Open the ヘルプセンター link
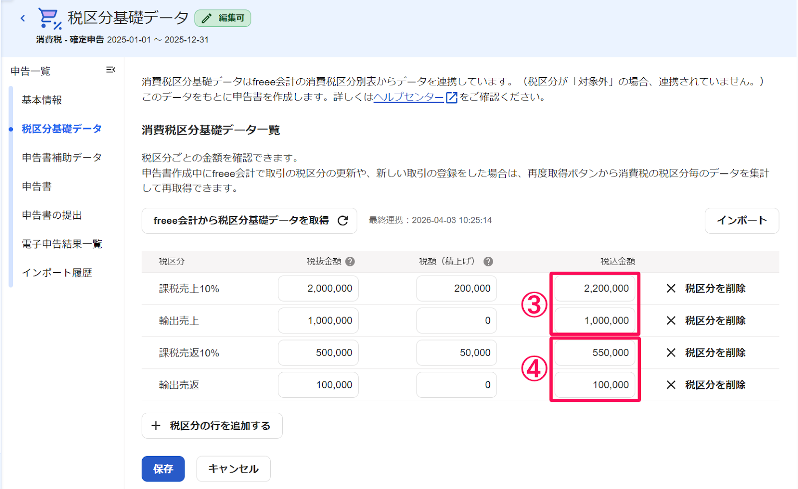This screenshot has width=798, height=489. pyautogui.click(x=408, y=97)
